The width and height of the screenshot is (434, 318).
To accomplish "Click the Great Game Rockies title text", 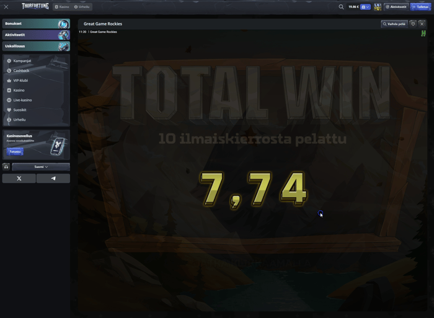I will (103, 24).
